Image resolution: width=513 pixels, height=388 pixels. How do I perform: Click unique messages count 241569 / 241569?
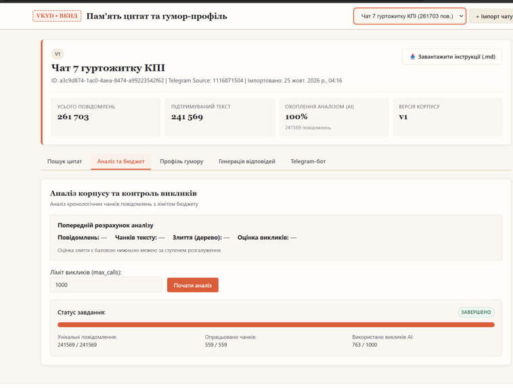(77, 345)
